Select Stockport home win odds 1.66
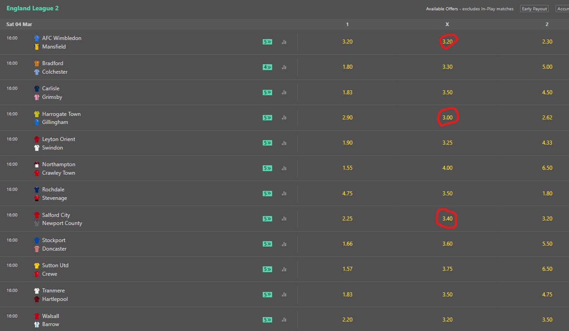 [347, 244]
